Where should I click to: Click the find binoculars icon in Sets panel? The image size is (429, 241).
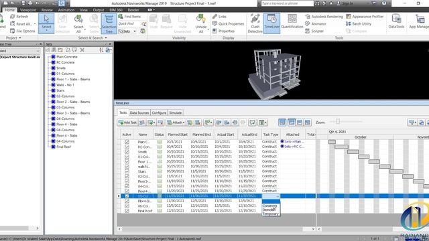54,50
